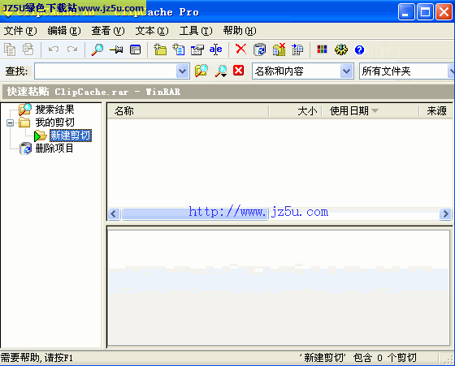Click the pin always-on-top icon
Image resolution: width=455 pixels, height=366 pixels.
[116, 50]
